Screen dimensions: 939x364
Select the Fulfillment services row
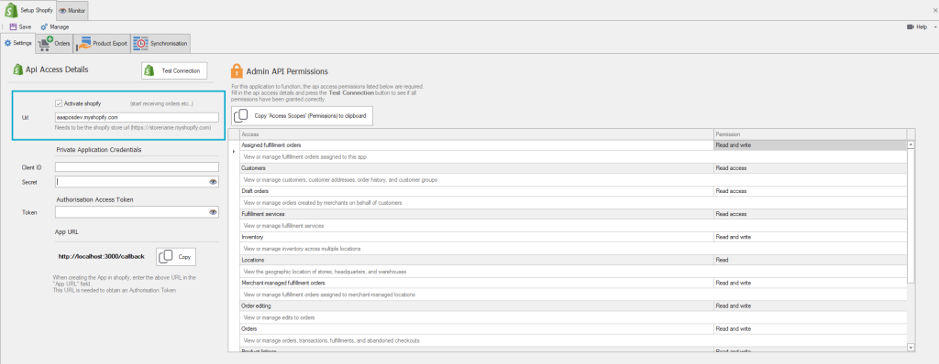[572, 214]
